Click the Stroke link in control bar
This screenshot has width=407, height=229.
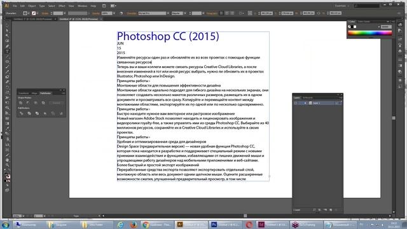45,13
